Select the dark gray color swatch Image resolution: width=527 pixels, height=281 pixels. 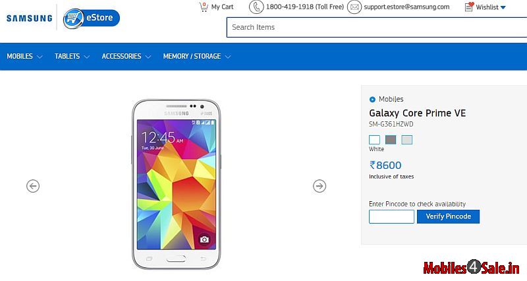391,139
